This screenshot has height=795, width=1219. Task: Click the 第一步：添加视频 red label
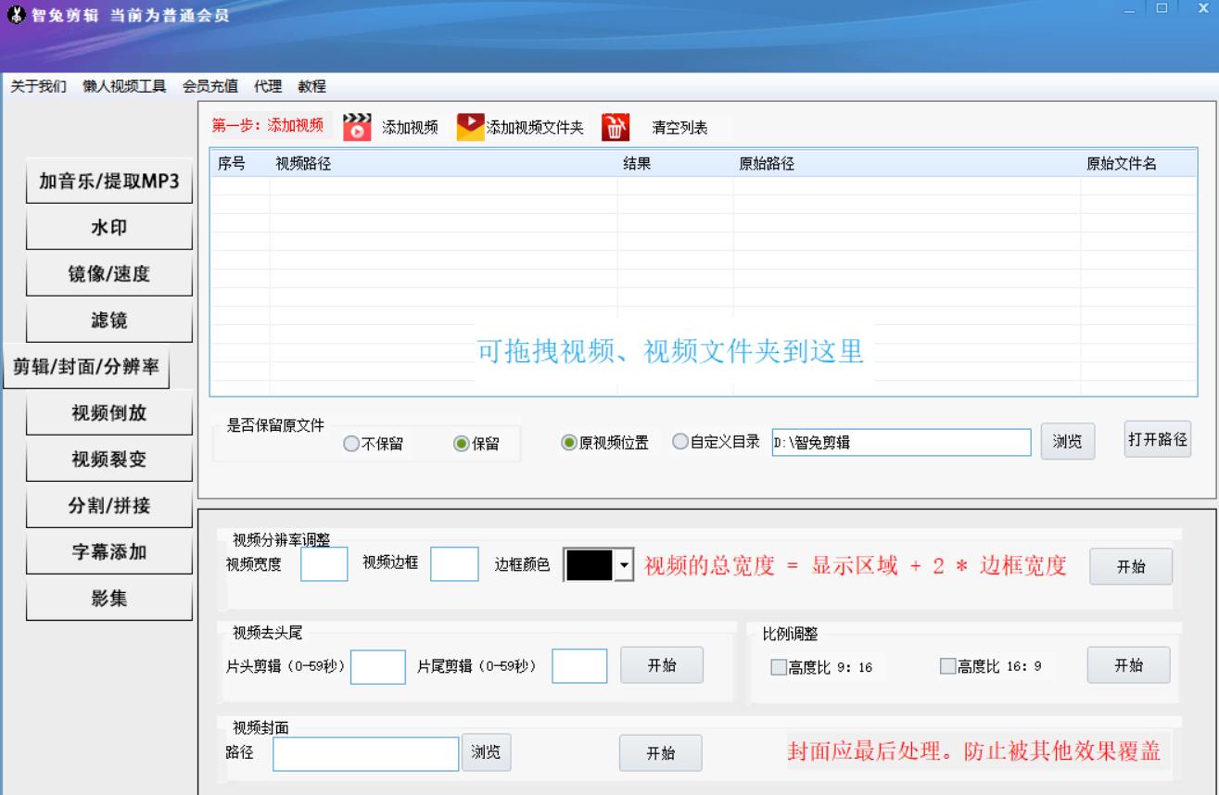pyautogui.click(x=268, y=126)
